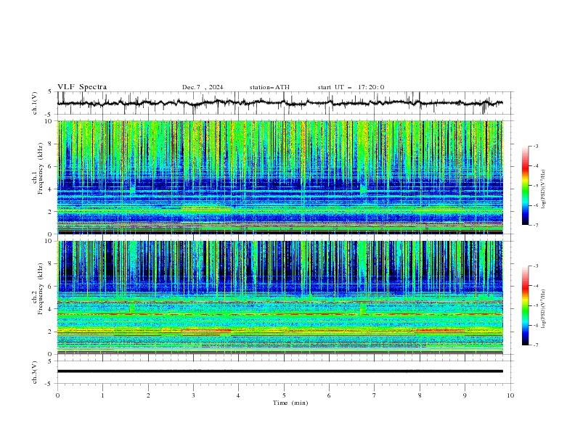Screen dimensions: 575x444
Task: Click the upper color bar log(PSD) label
Action: [543, 189]
